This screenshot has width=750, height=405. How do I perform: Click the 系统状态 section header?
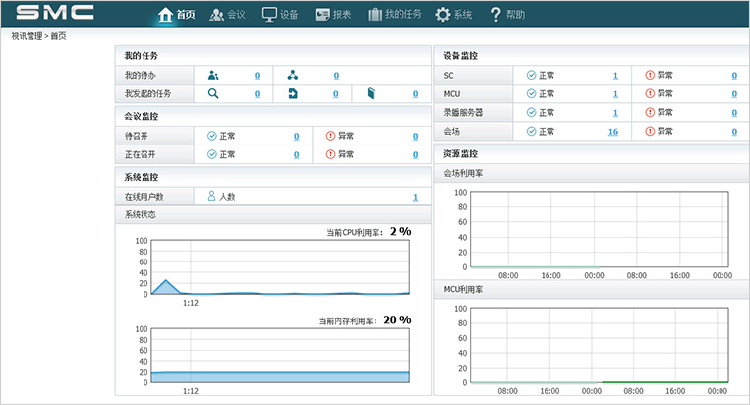click(273, 214)
